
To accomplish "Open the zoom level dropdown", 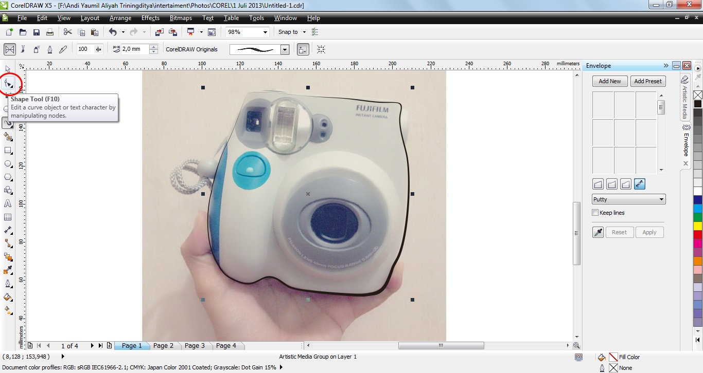I will tap(266, 32).
